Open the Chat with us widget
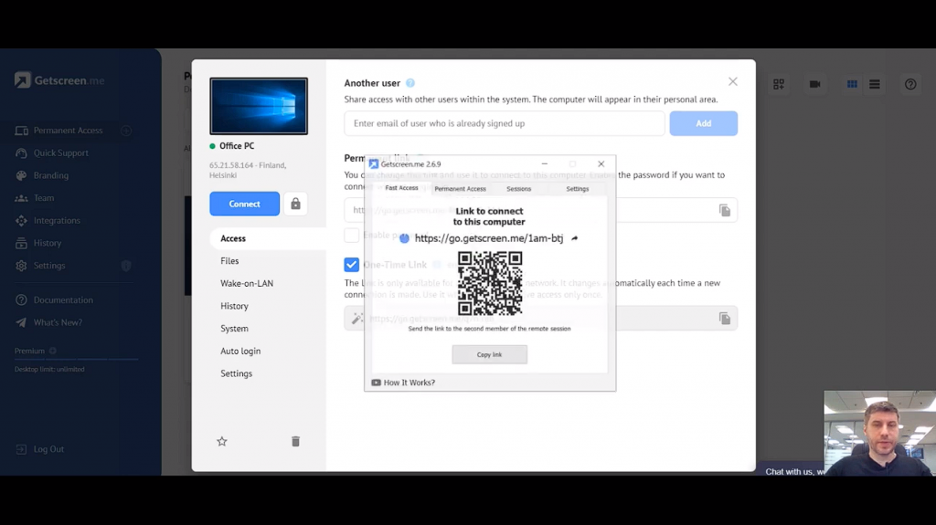 [x=792, y=471]
